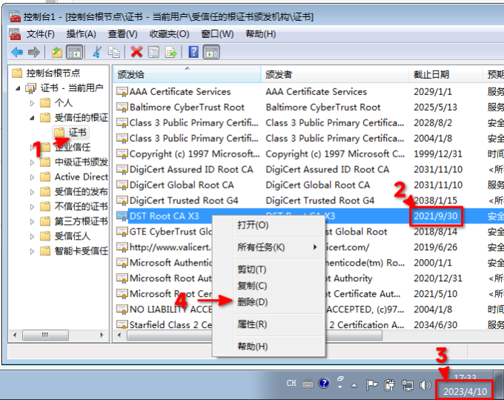504x400 pixels.
Task: Click the Starfield Class 2 certificate icon
Action: 122,324
